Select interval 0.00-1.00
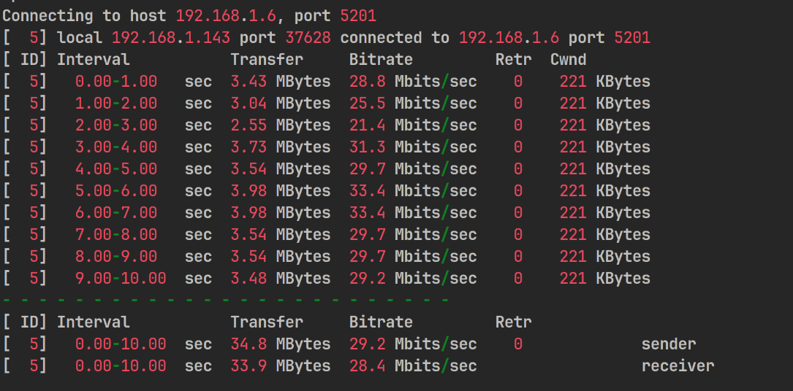The width and height of the screenshot is (793, 391). pos(116,81)
